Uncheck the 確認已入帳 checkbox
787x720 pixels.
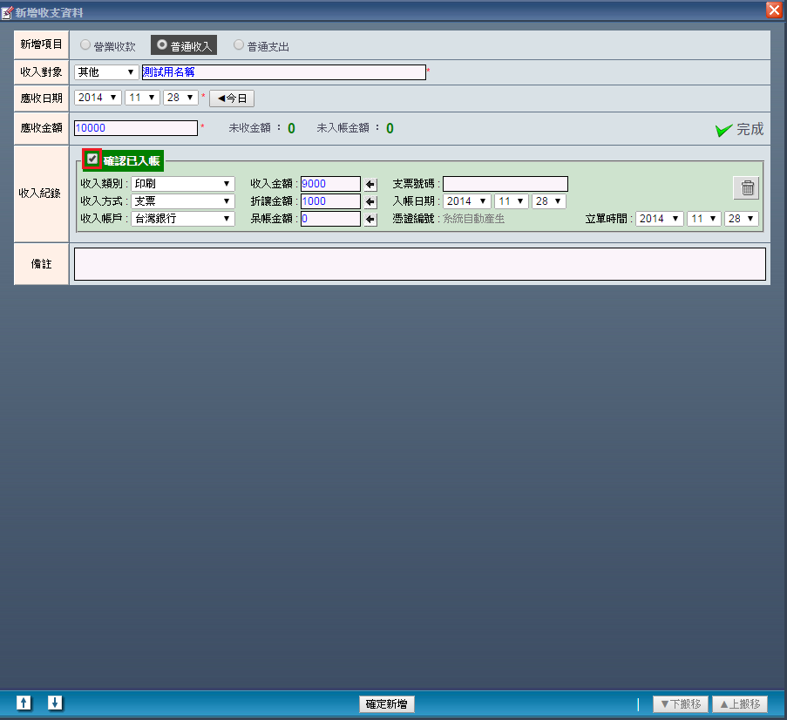pyautogui.click(x=92, y=159)
